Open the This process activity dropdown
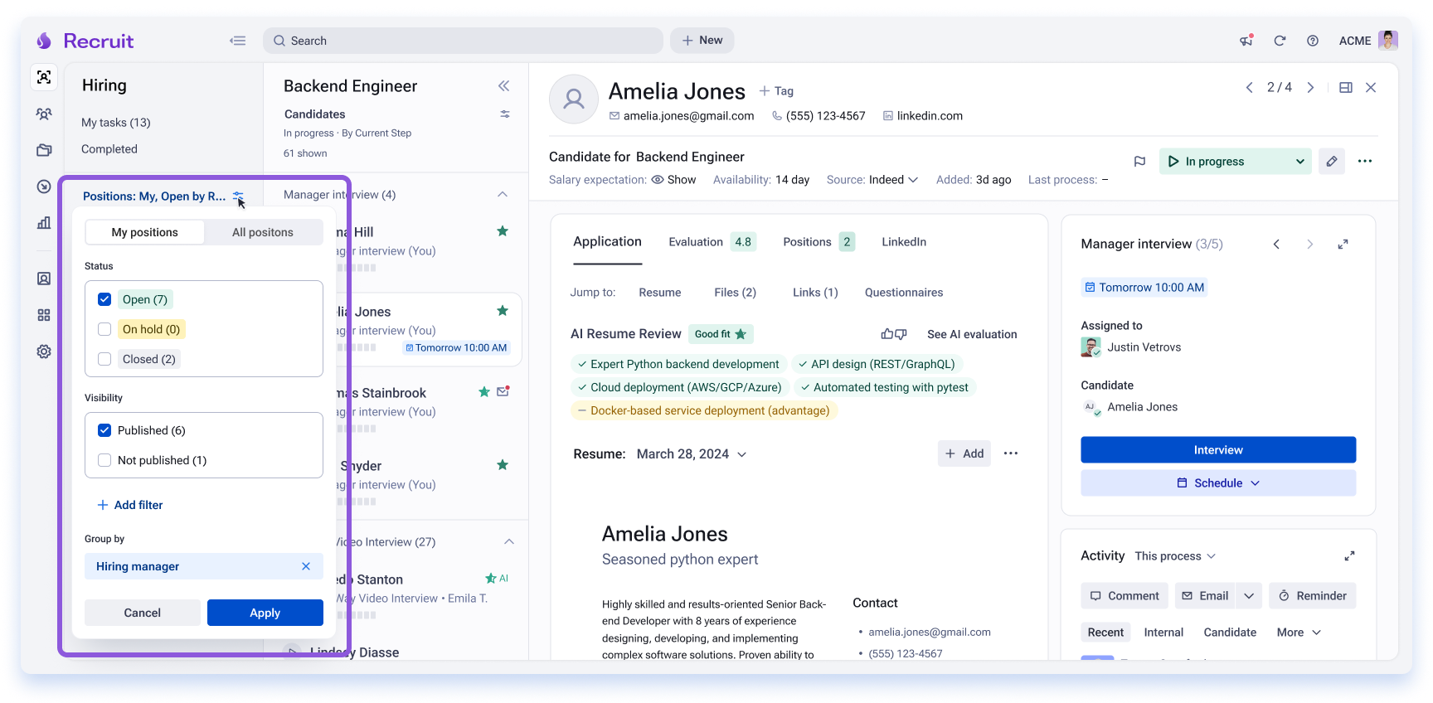Image resolution: width=1433 pixels, height=703 pixels. coord(1175,556)
